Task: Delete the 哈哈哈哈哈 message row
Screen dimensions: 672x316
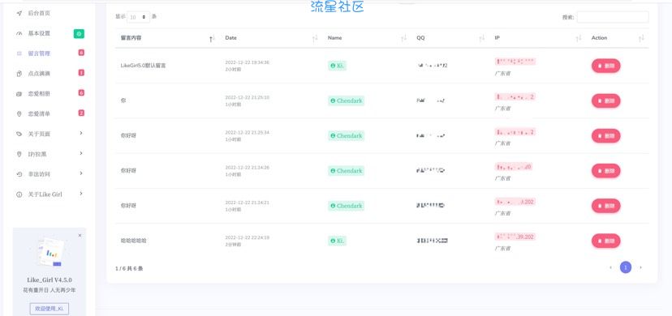Action: 605,241
